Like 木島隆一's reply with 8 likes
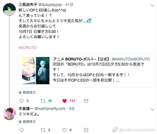The height and width of the screenshot is (134, 157). point(65,130)
